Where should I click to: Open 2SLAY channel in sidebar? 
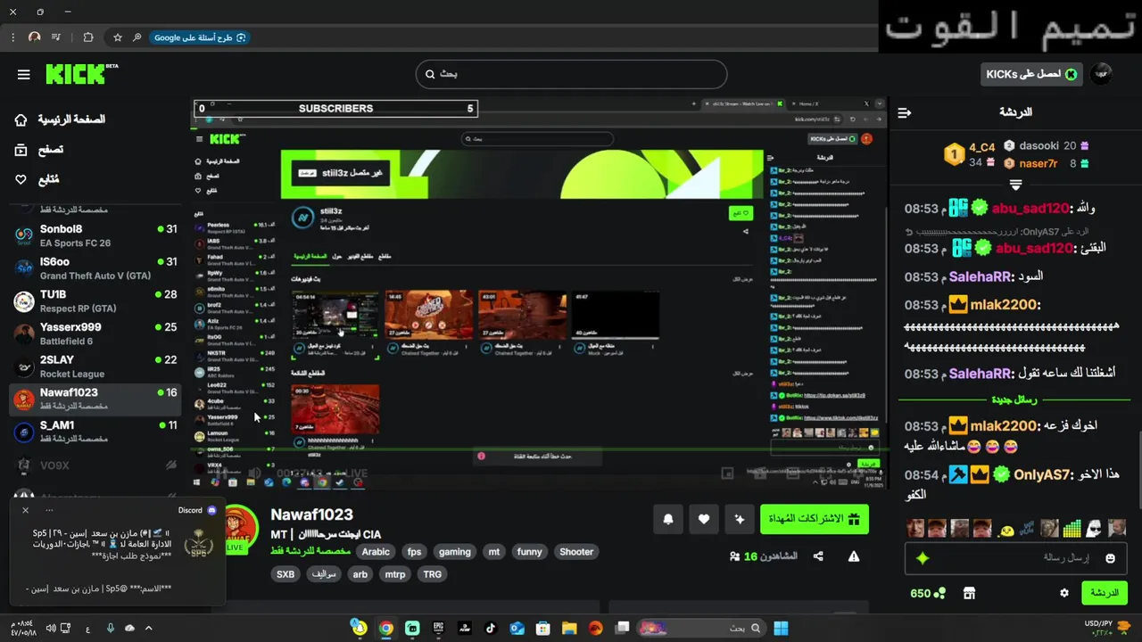(96, 366)
